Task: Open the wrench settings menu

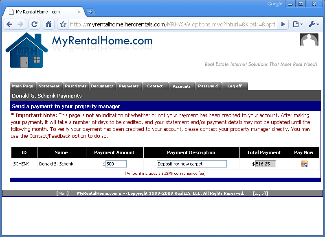Action: [314, 24]
